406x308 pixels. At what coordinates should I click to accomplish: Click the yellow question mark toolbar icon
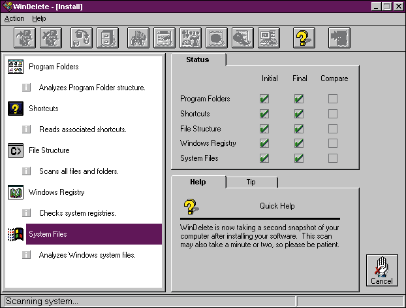(304, 38)
